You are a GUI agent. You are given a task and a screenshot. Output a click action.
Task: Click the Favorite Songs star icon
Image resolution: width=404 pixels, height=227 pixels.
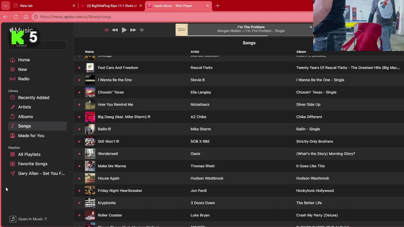(x=12, y=164)
